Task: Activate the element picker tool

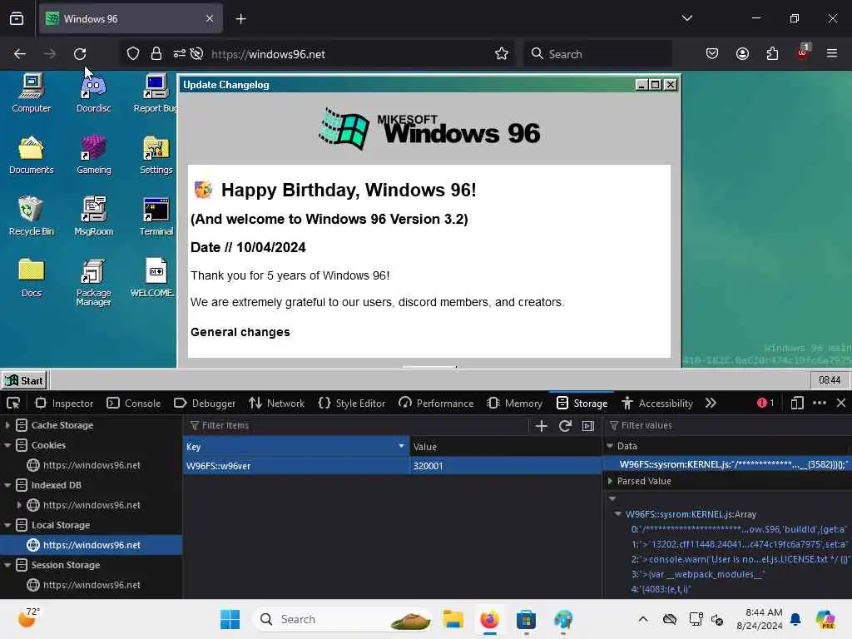Action: pyautogui.click(x=13, y=404)
